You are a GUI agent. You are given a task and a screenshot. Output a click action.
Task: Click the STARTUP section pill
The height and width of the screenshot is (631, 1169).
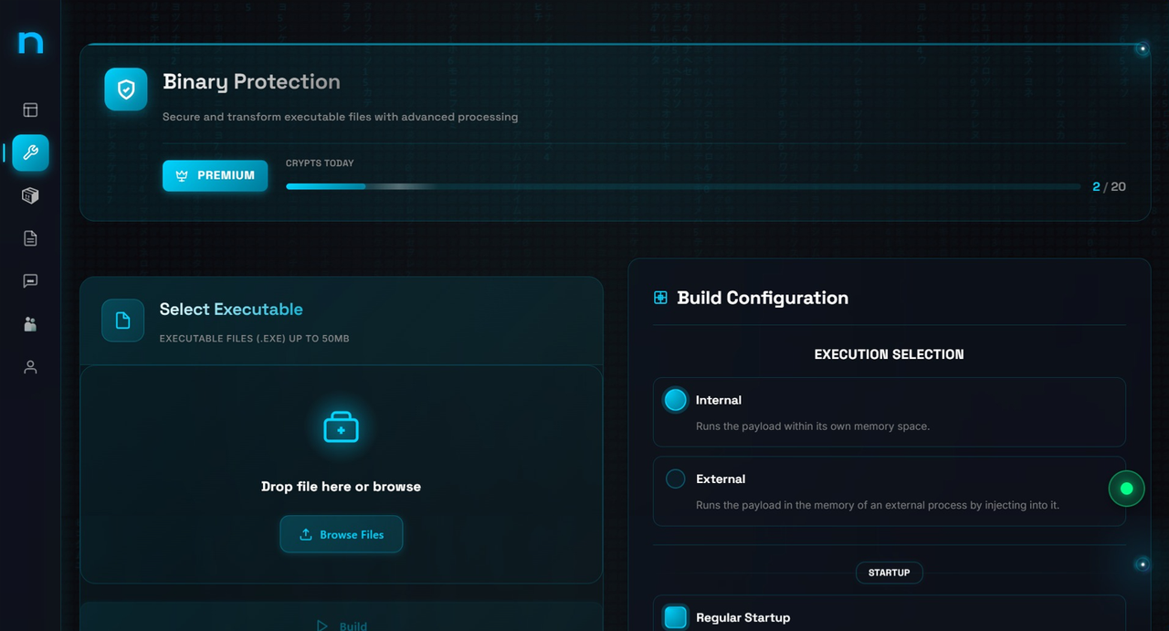coord(890,573)
